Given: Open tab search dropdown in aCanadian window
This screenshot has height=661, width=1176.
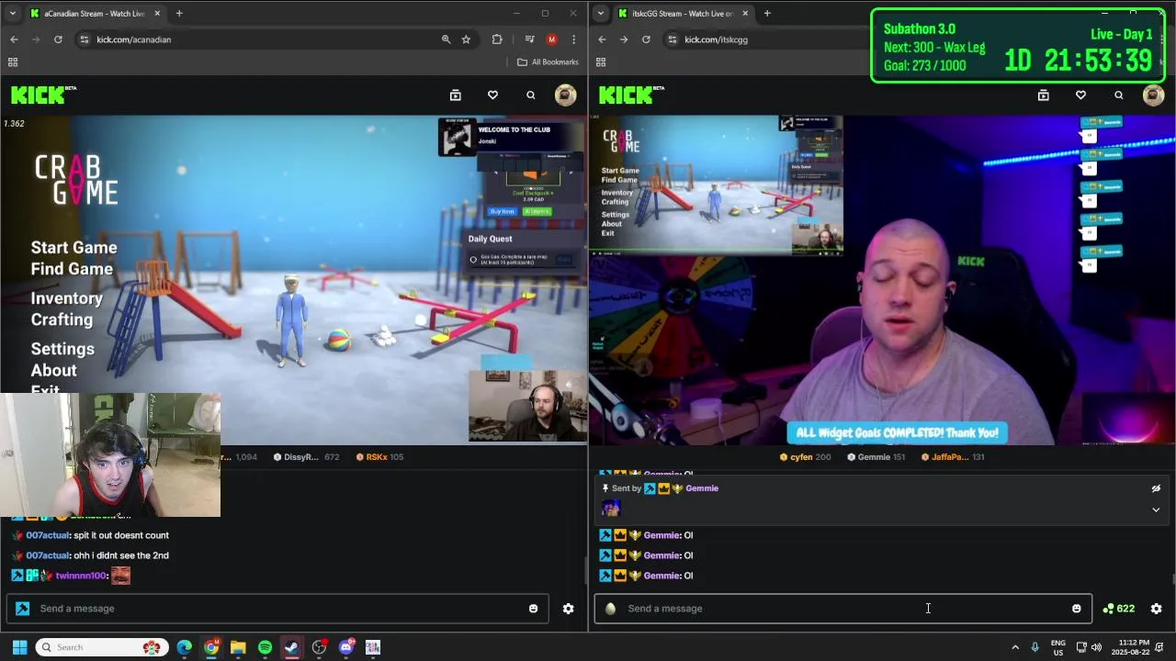Looking at the screenshot, I should 12,14.
